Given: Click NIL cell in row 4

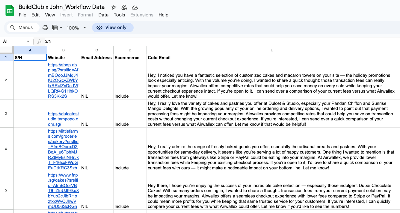Looking at the screenshot, I should 97,149.
